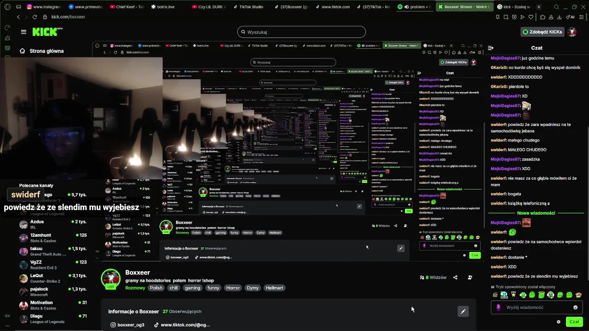Click the first emote in quick emote row
The image size is (589, 331).
tap(495, 295)
